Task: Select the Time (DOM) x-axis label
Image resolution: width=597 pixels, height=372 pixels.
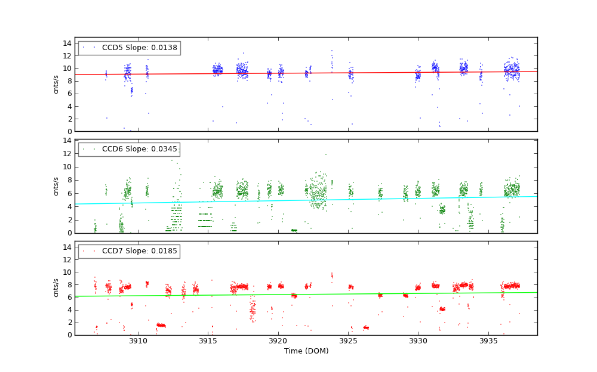Action: (306, 351)
